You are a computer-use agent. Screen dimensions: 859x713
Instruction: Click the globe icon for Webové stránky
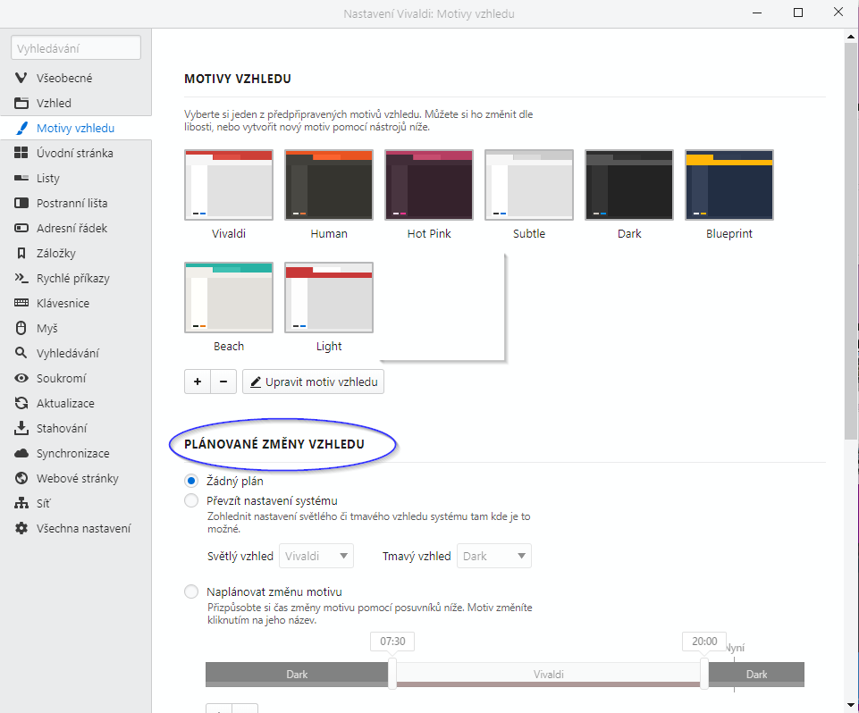point(21,478)
